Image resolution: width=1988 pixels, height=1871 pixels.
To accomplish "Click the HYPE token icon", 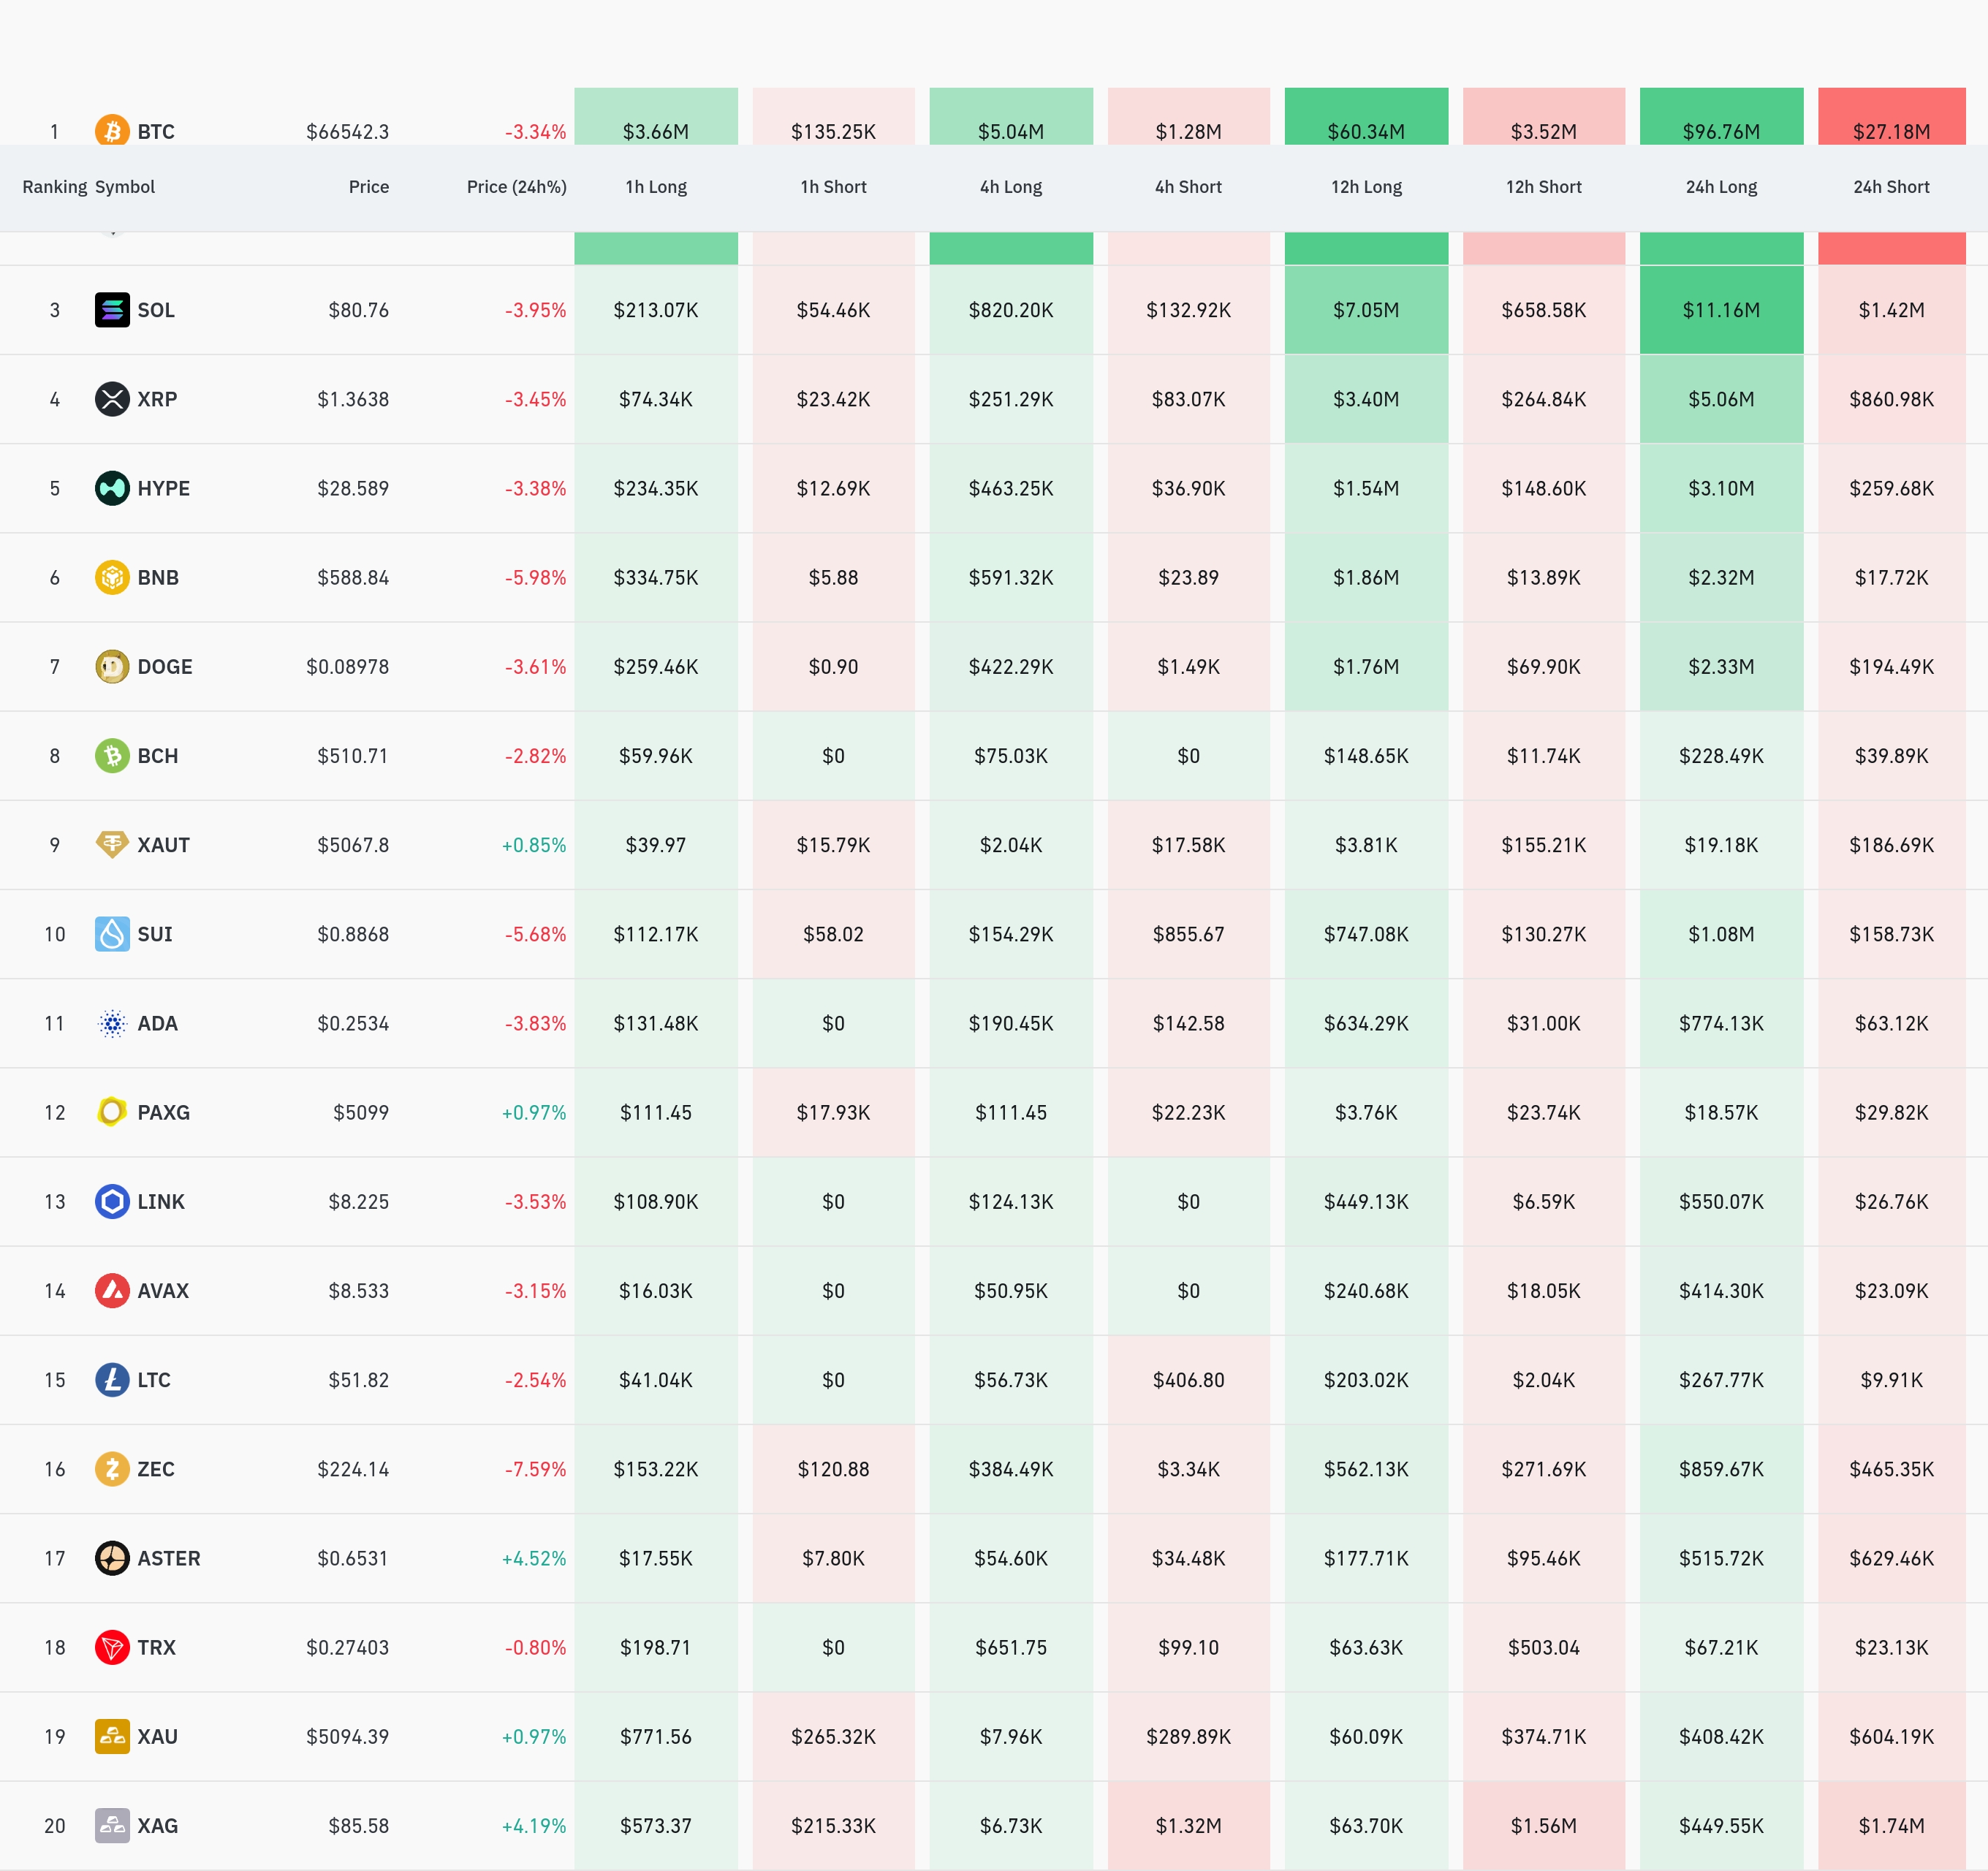I will (112, 488).
